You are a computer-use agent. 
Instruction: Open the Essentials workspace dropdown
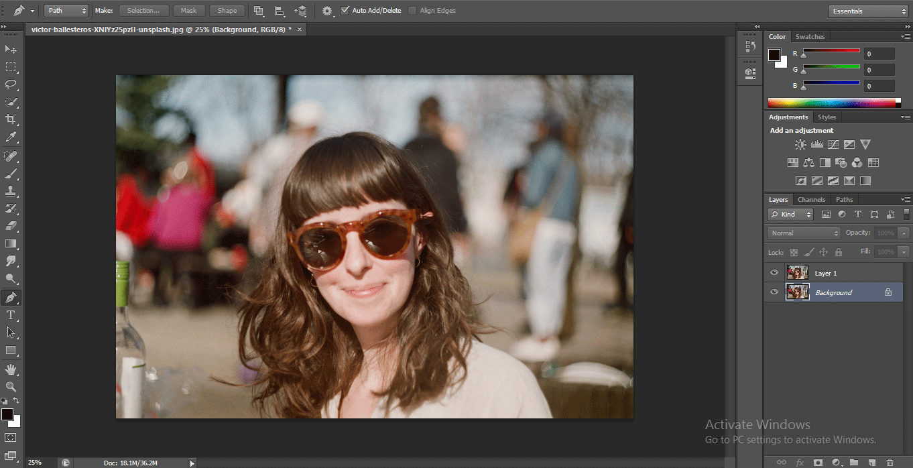(x=867, y=11)
